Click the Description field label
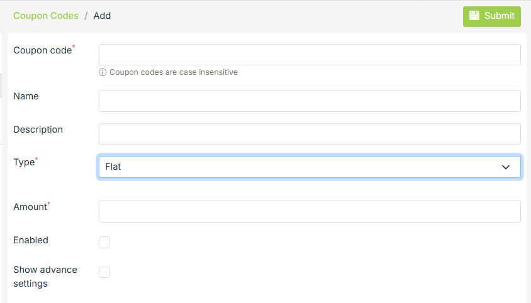Viewport: 531px width, 303px height. coord(38,129)
